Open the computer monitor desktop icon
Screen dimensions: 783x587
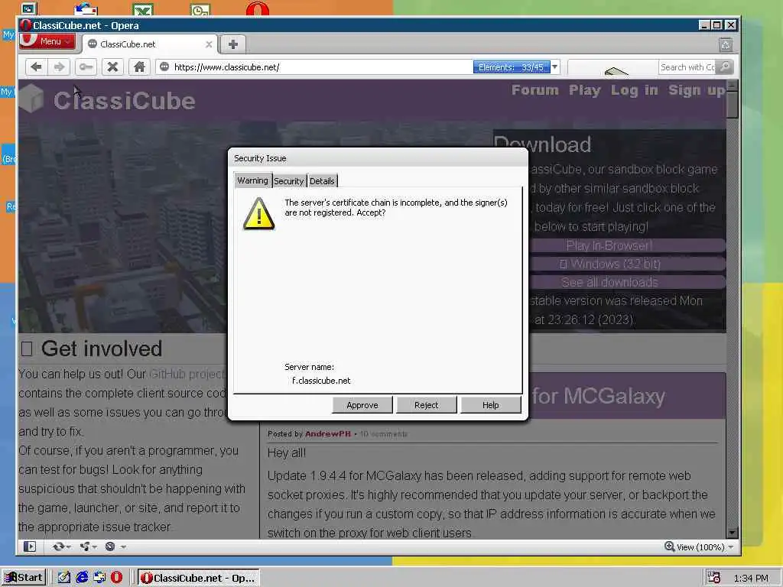[28, 8]
